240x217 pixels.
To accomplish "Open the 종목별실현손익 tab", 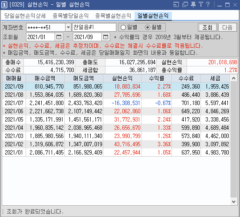I will (x=113, y=16).
